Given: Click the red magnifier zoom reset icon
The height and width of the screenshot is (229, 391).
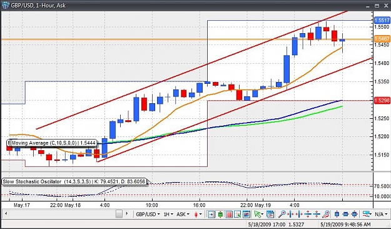Looking at the screenshot, I should point(326,214).
